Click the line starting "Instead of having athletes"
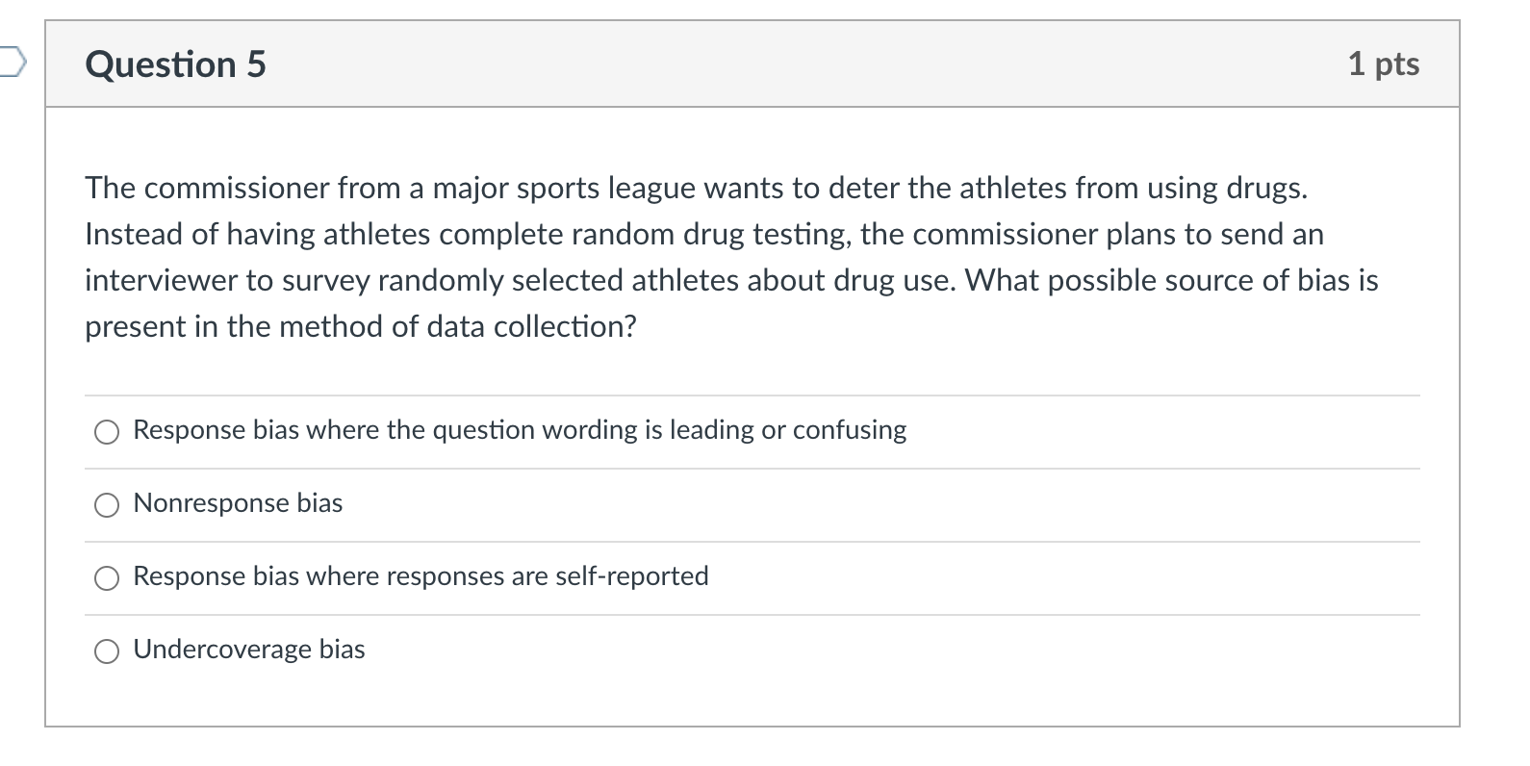1530x766 pixels. (x=703, y=234)
